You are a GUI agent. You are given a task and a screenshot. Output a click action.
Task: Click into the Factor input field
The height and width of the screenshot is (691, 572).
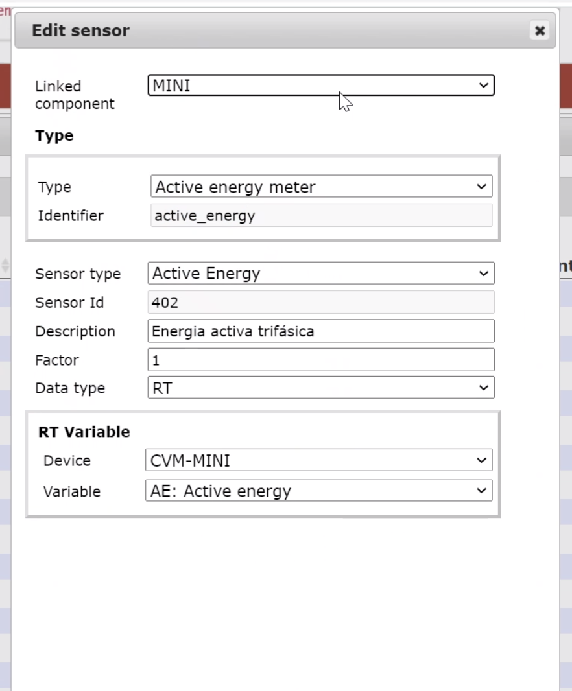pos(321,360)
